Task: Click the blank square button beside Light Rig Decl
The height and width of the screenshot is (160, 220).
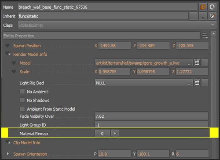Action: click(x=205, y=83)
